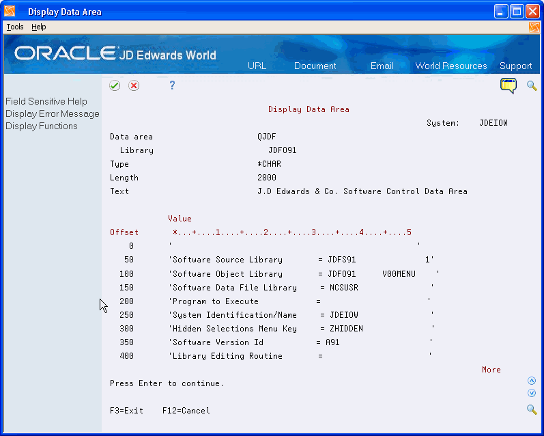
Task: Click Field Sensitive Help link
Action: [x=46, y=101]
